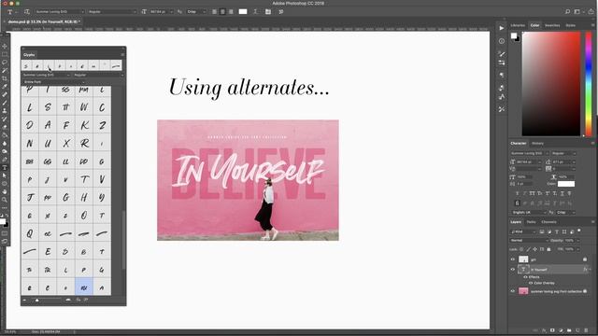Add a layer style with fx button
The image size is (598, 336).
click(544, 330)
